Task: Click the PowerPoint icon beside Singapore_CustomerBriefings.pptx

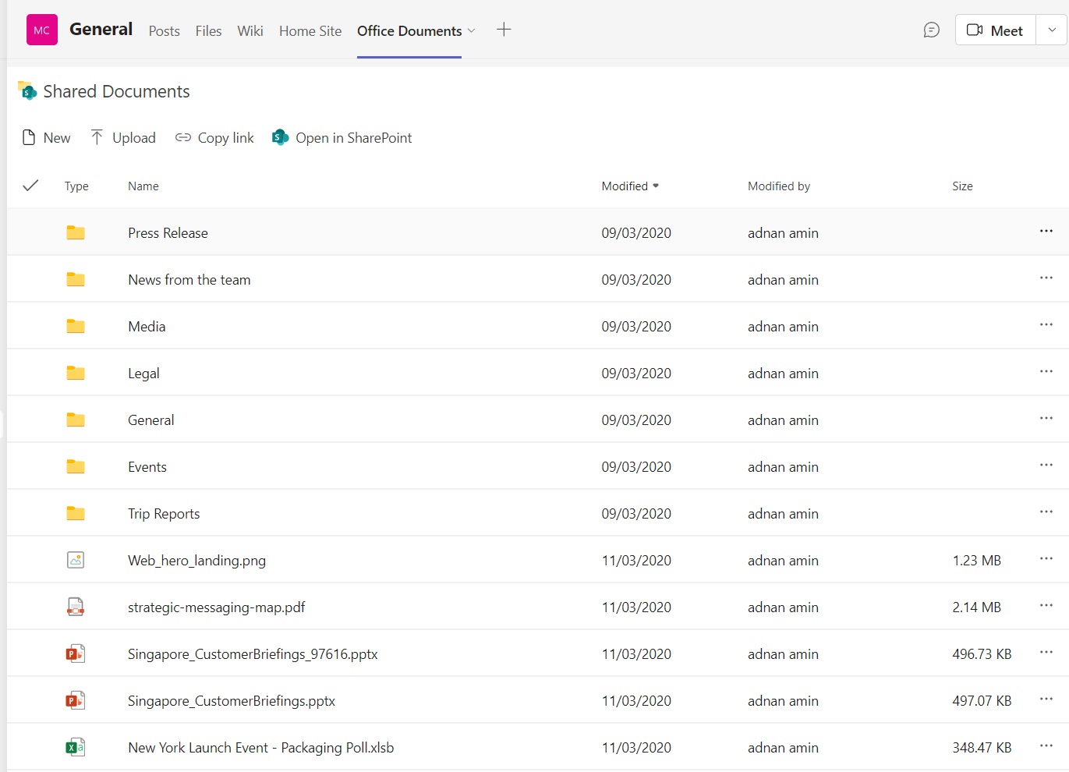Action: tap(75, 699)
